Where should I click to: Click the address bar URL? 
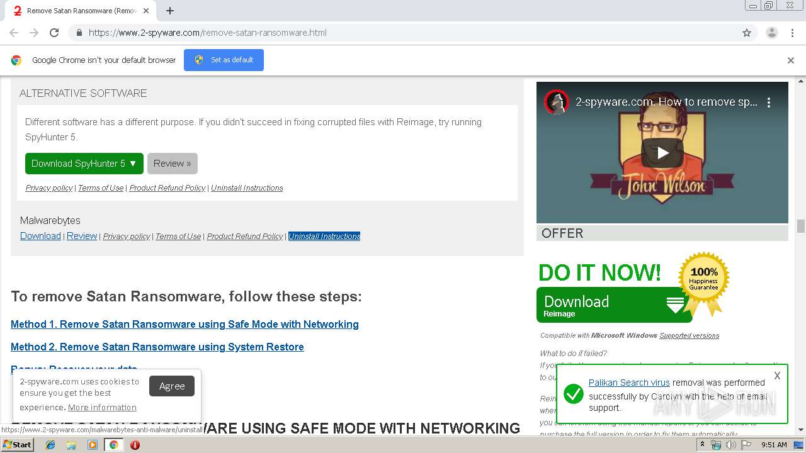pyautogui.click(x=208, y=33)
